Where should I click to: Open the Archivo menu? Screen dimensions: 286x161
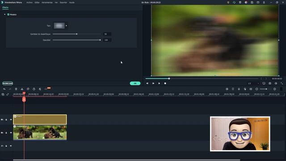29,3
